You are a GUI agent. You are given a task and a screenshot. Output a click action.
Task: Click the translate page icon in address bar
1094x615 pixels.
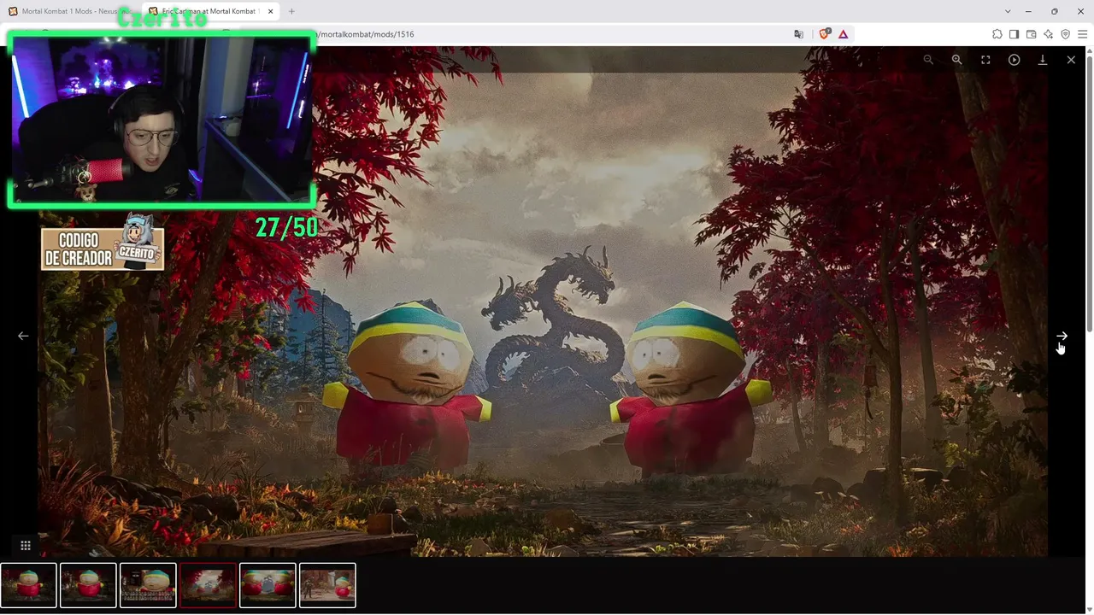pyautogui.click(x=798, y=34)
